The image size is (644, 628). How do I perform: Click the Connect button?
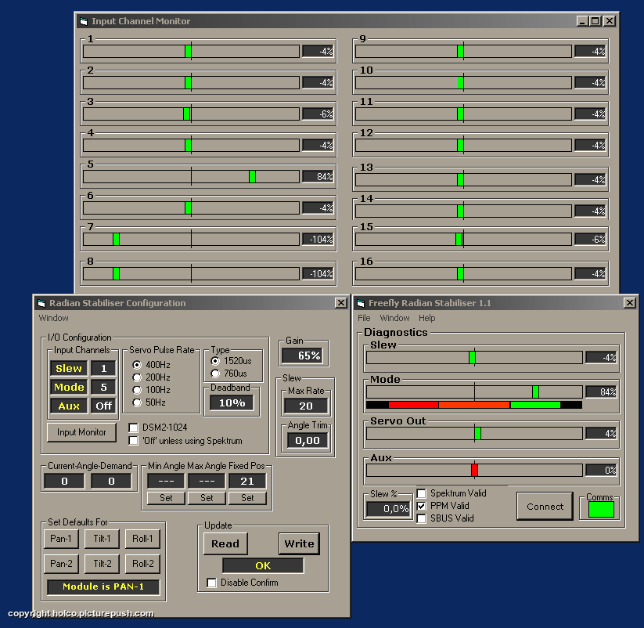545,507
